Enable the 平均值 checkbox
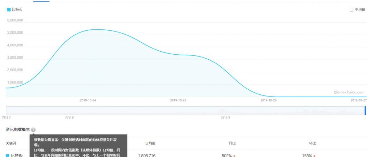The width and height of the screenshot is (371, 157). (351, 10)
